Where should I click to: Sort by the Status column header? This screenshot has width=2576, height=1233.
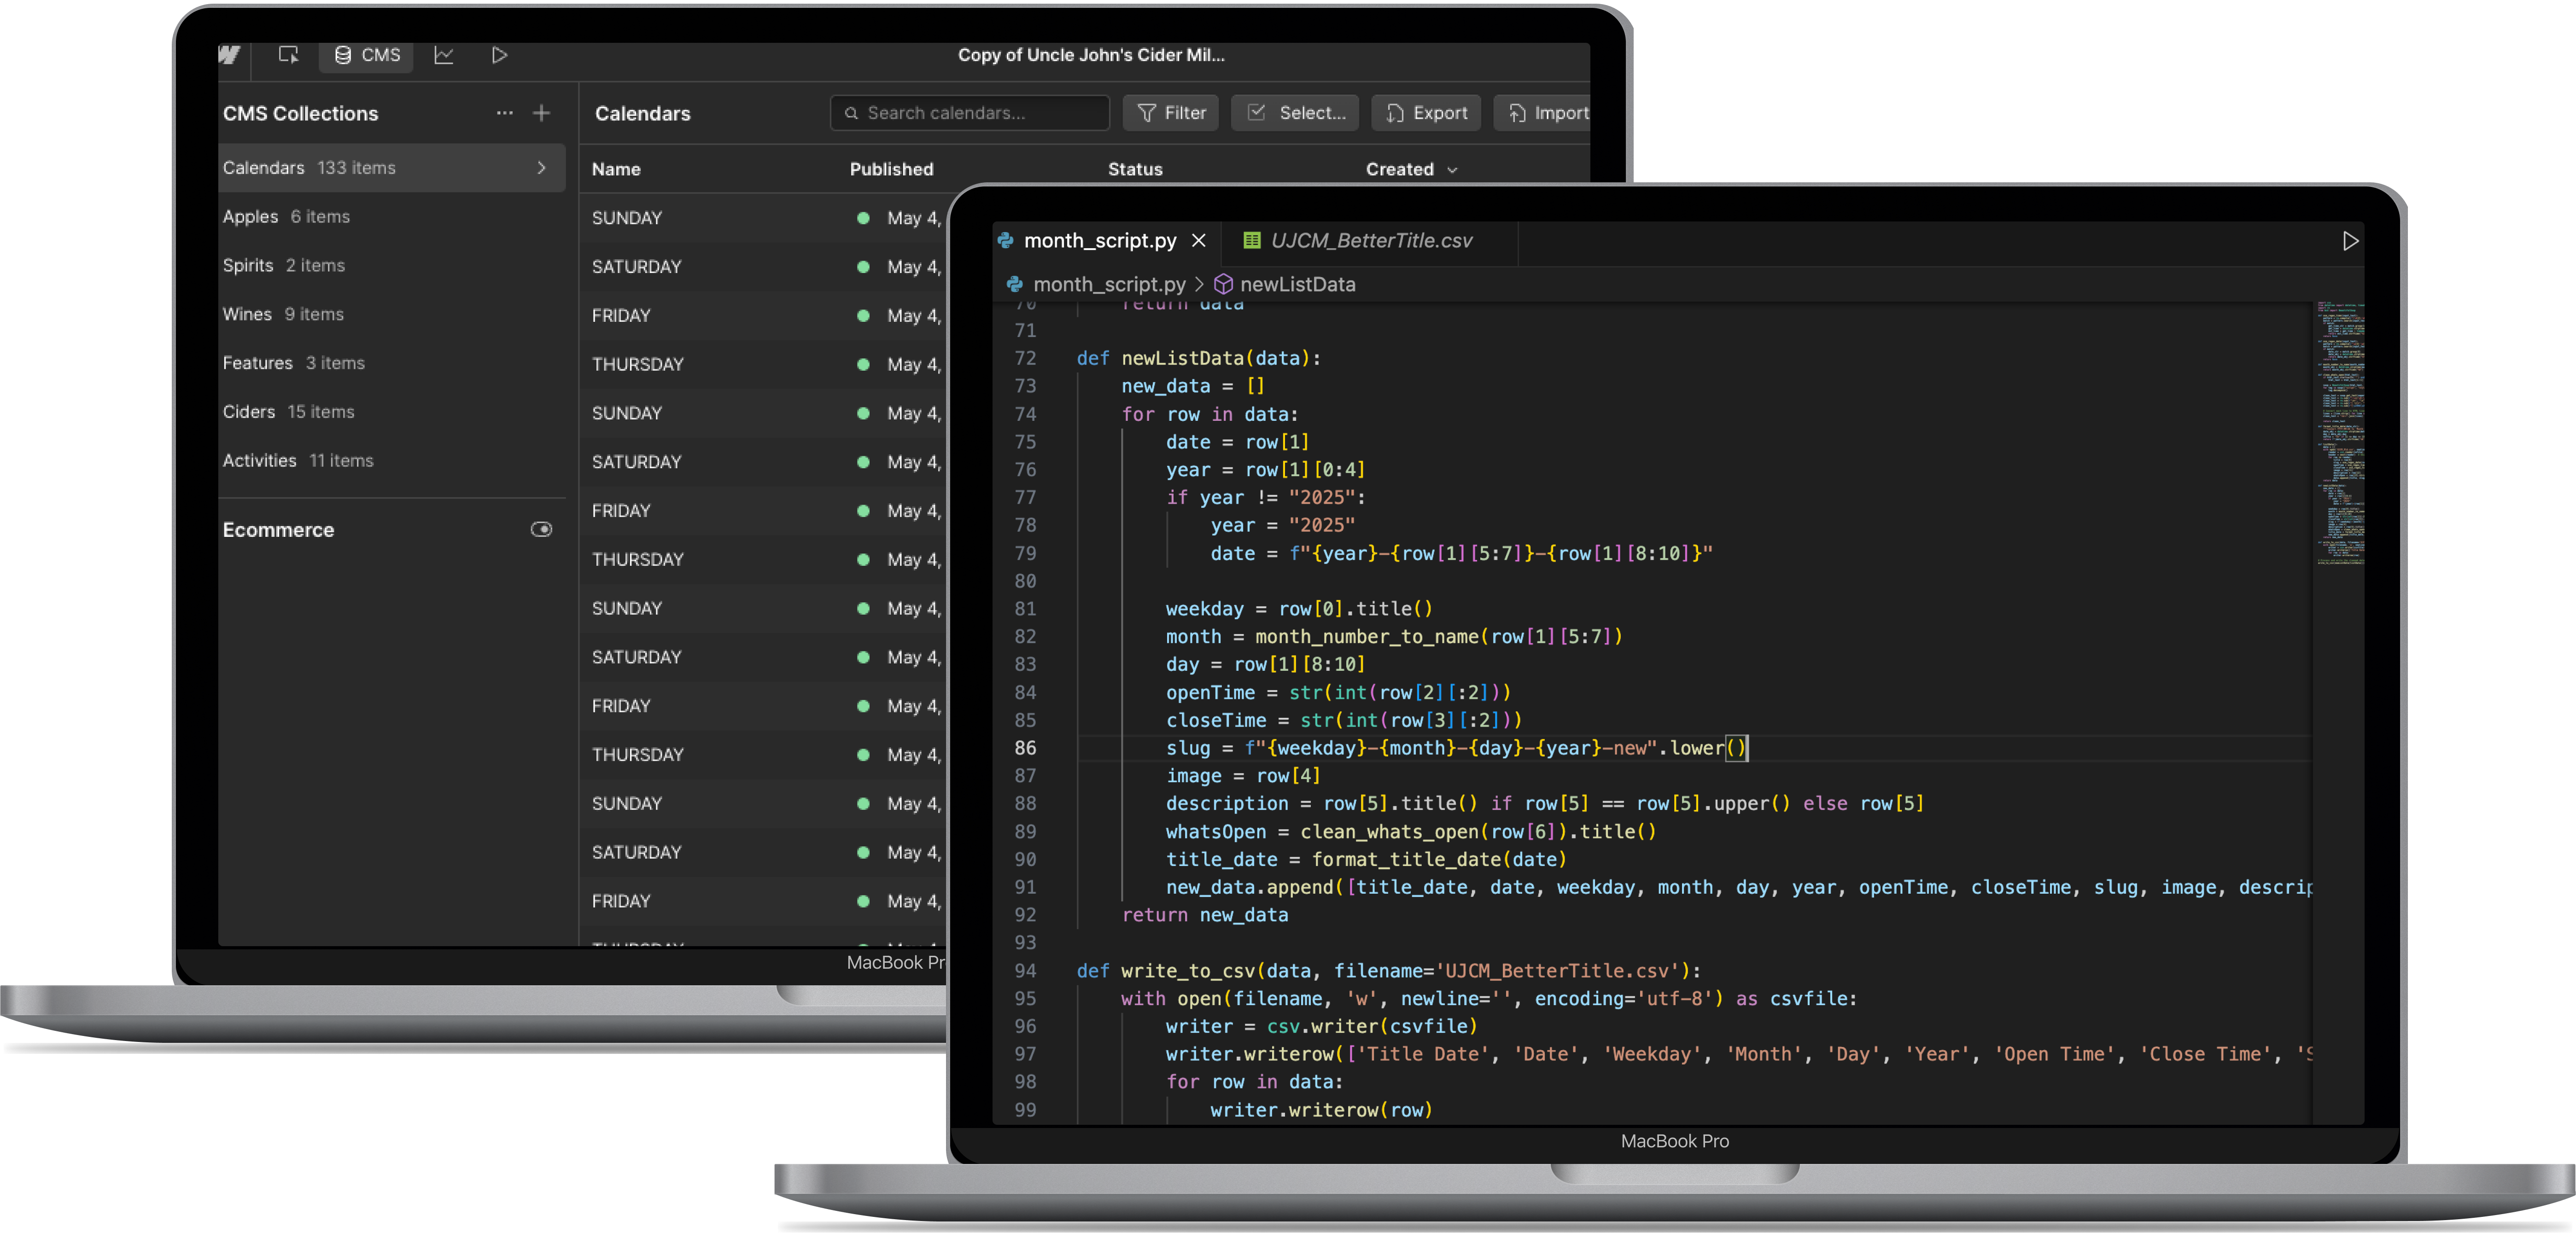1135,169
